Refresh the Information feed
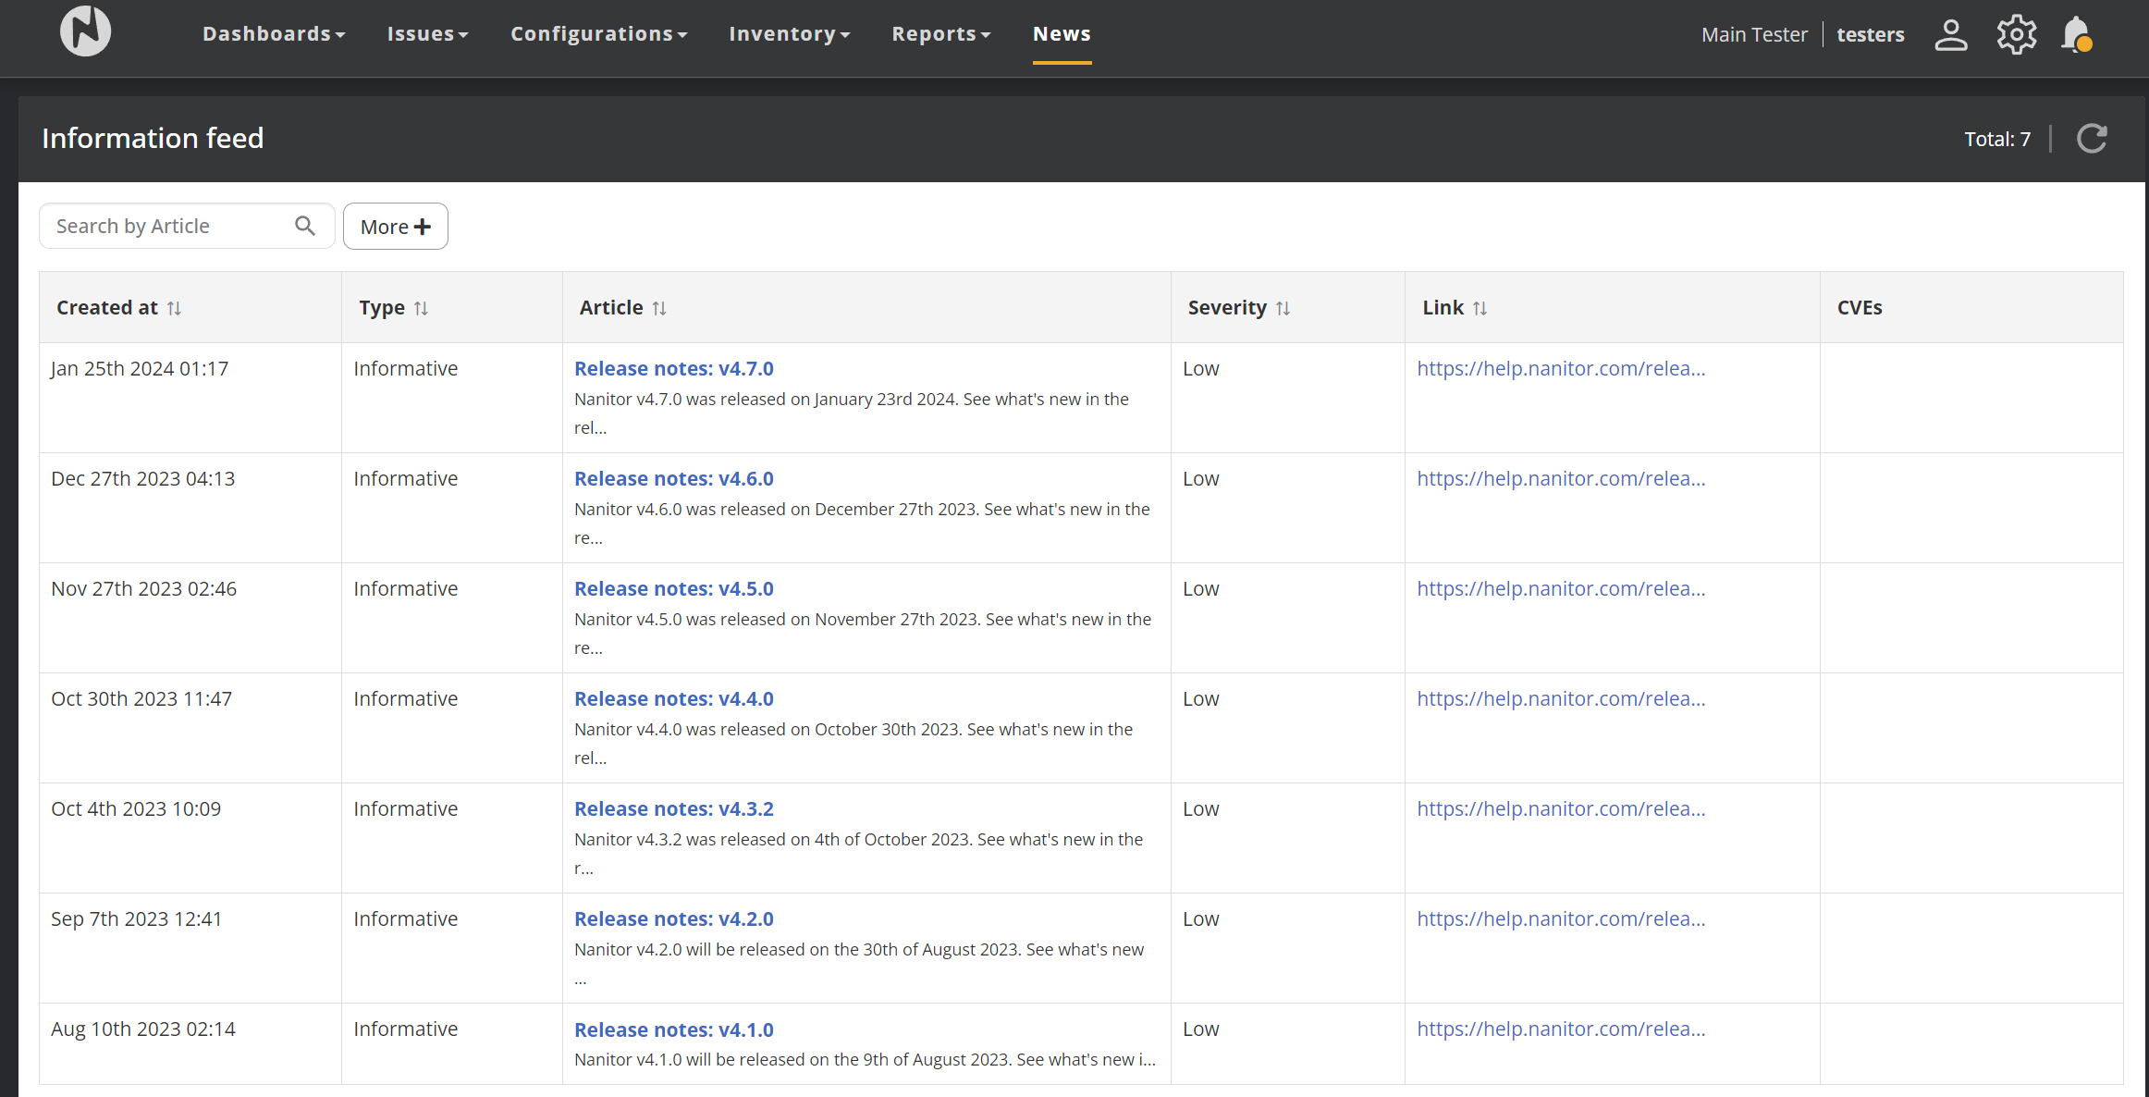Viewport: 2149px width, 1097px height. [2092, 139]
